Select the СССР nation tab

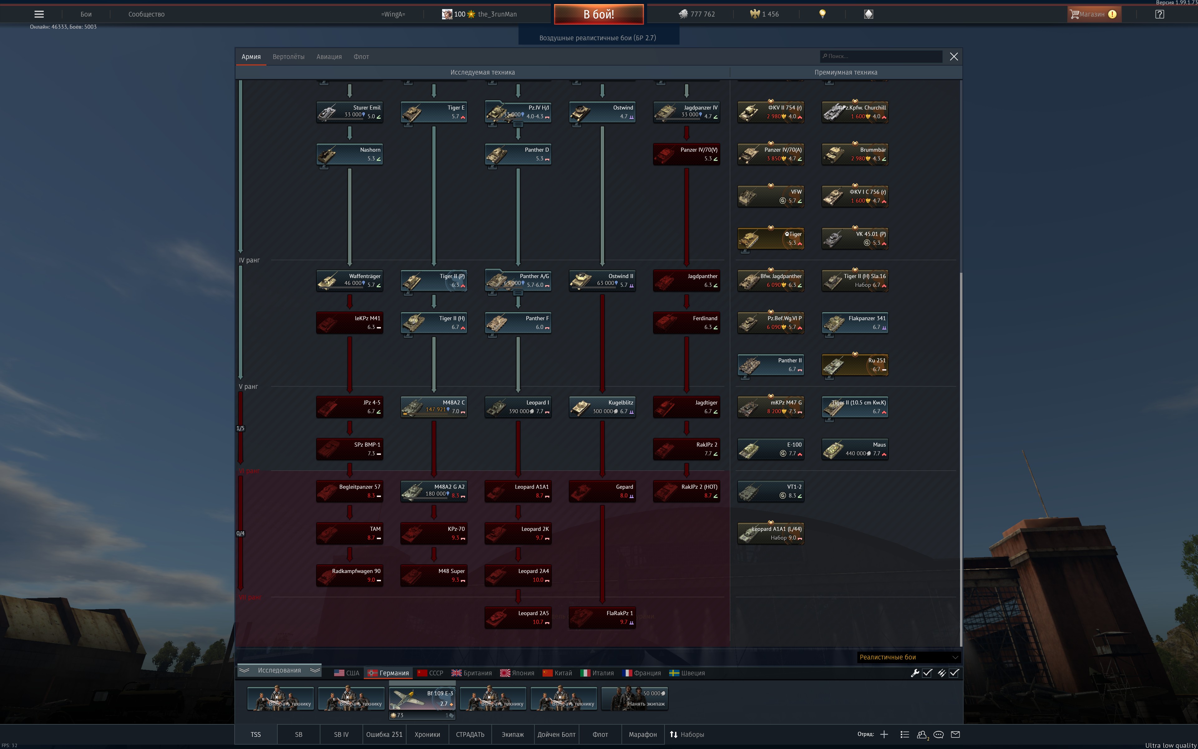click(430, 673)
